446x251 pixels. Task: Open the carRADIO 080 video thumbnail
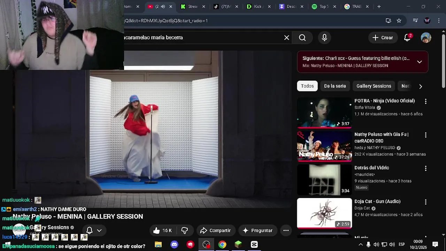(324, 146)
